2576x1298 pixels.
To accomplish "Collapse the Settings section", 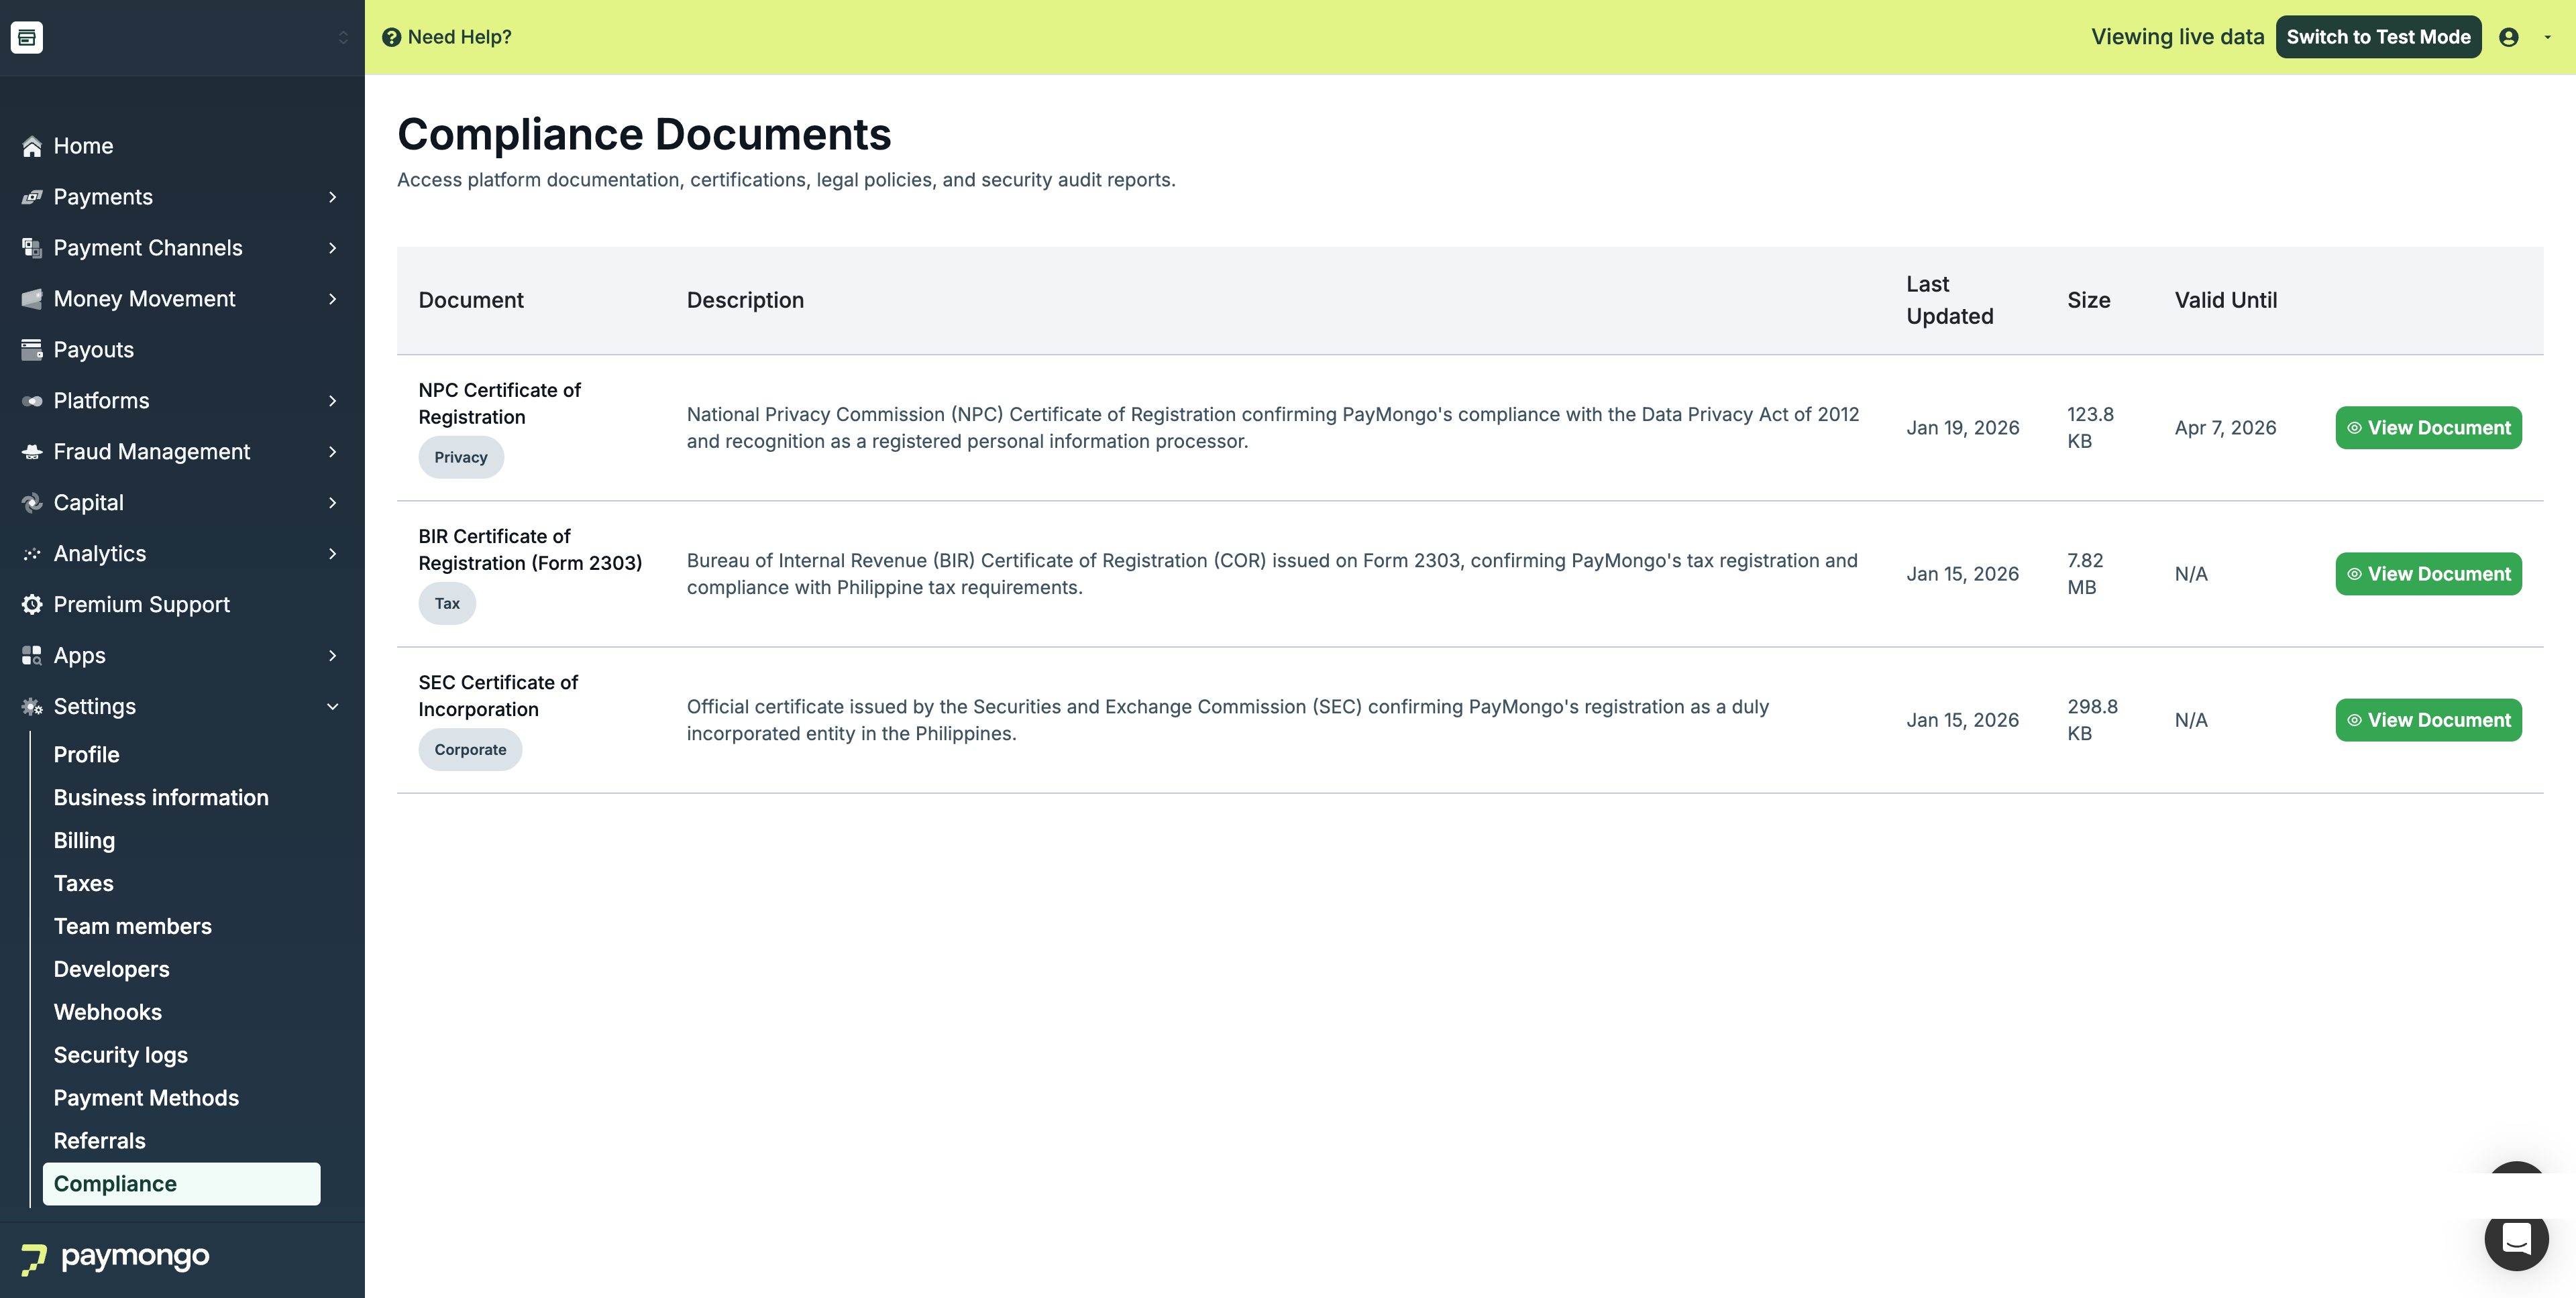I will [x=333, y=707].
